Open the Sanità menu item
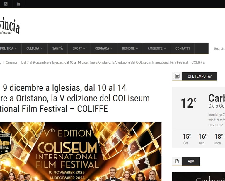 57,48
